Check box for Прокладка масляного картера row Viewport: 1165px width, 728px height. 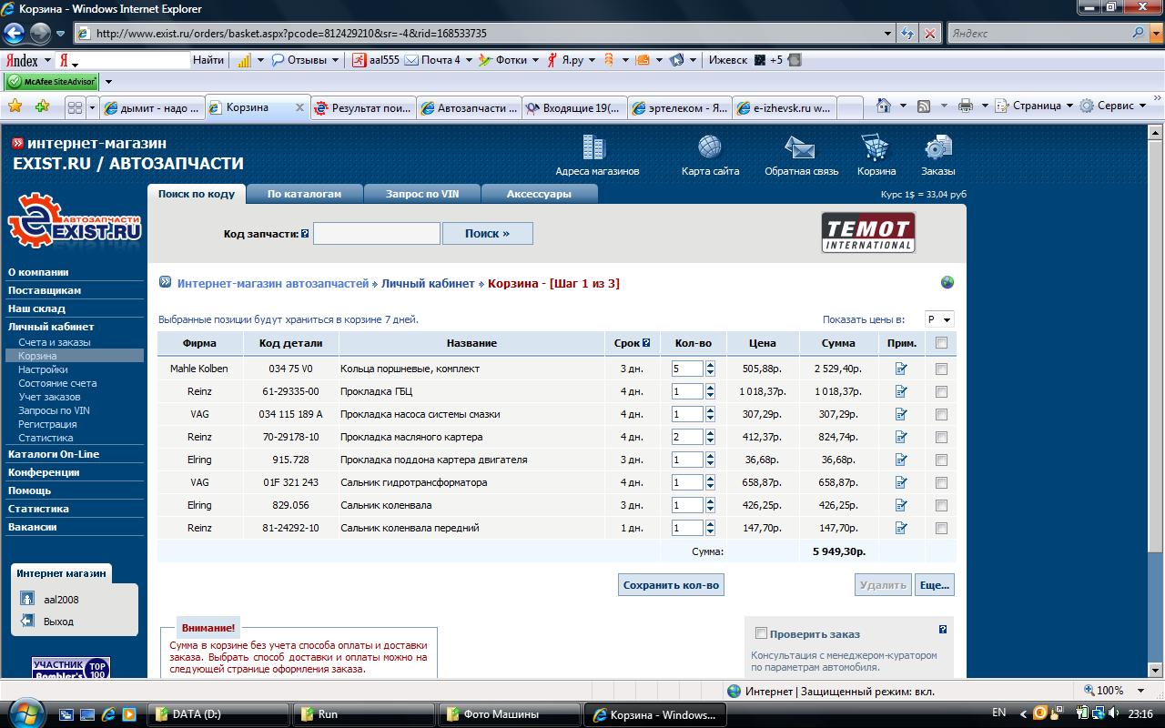(x=941, y=437)
